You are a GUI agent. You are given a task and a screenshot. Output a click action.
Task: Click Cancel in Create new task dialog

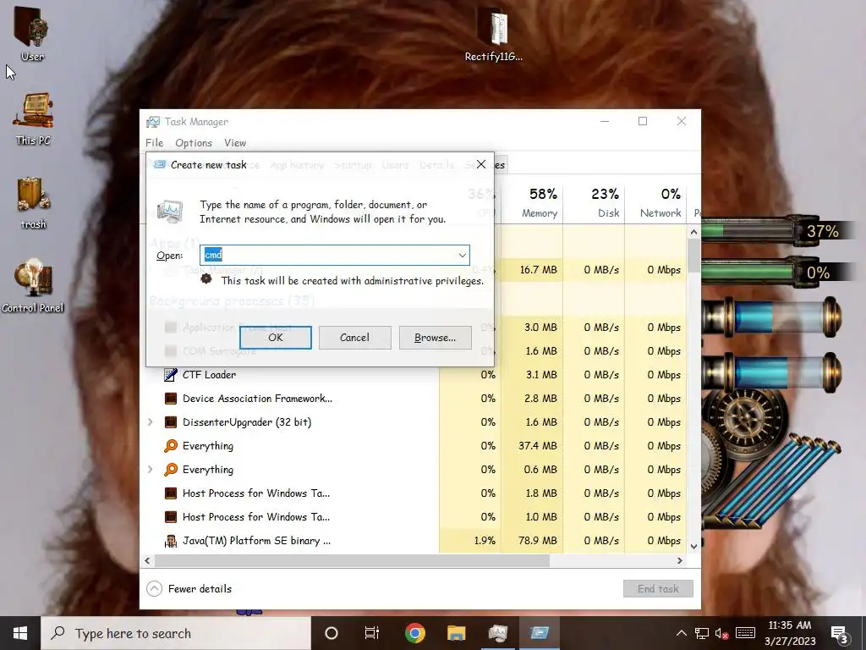click(x=354, y=338)
